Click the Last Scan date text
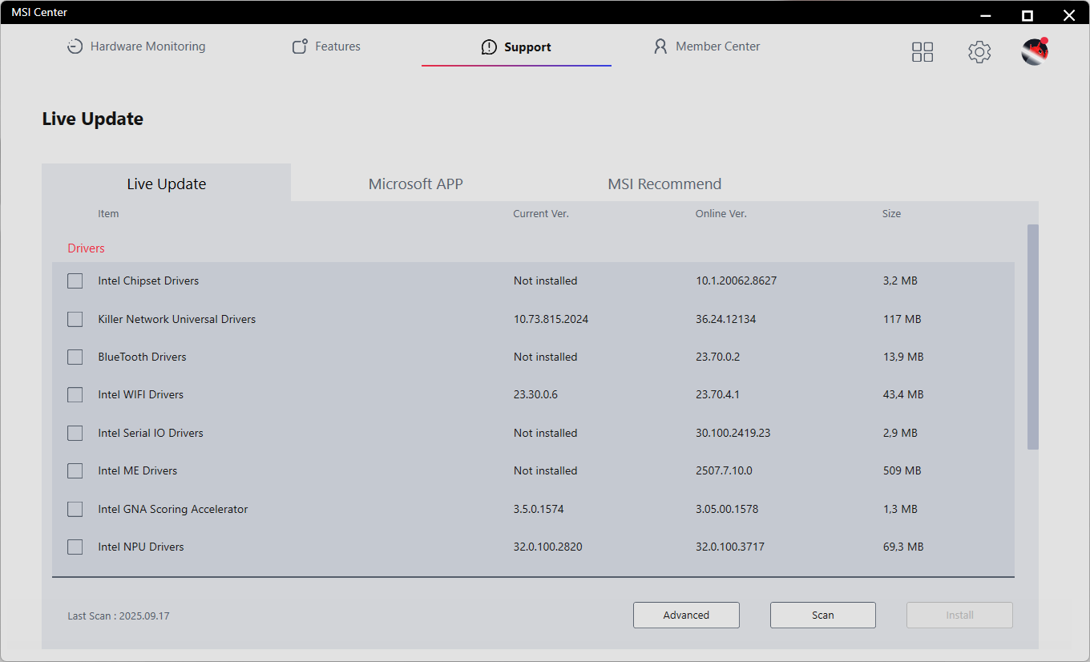The height and width of the screenshot is (662, 1090). pos(119,616)
